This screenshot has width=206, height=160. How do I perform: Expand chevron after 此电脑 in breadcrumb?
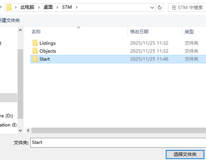pyautogui.click(x=39, y=7)
